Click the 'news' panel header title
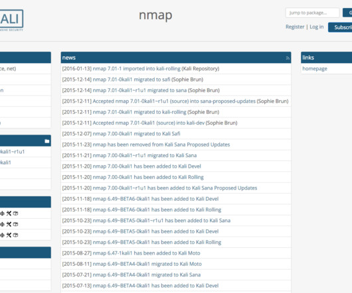352x293 pixels. pos(68,58)
